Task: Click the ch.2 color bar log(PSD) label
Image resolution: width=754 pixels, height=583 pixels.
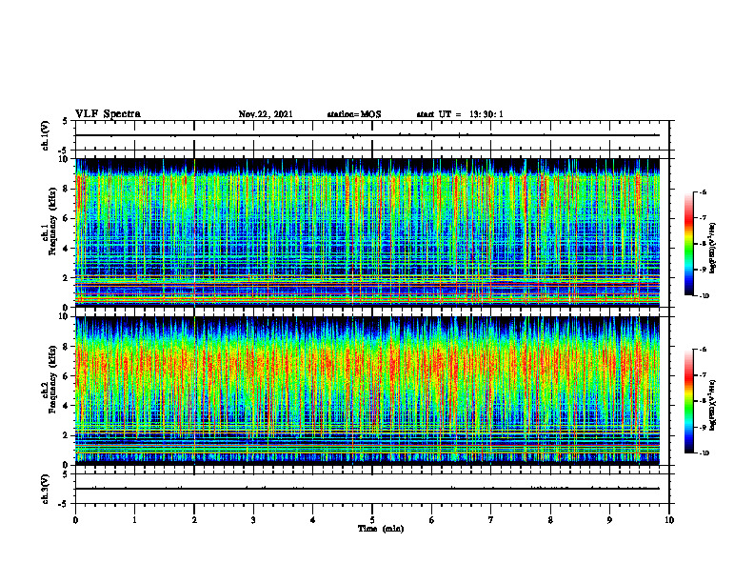Action: pos(713,403)
